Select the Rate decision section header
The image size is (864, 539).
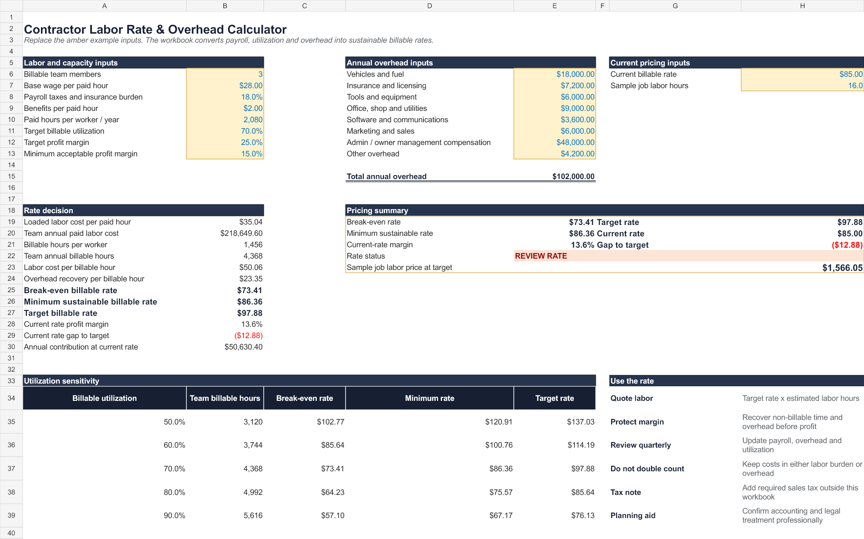click(143, 210)
